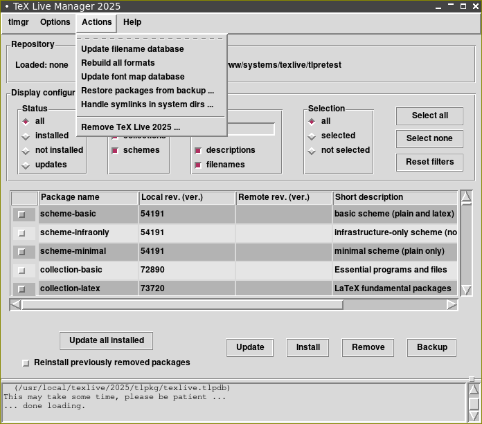Click the log pane scroll-up arrow
This screenshot has height=424, width=482.
point(474,389)
